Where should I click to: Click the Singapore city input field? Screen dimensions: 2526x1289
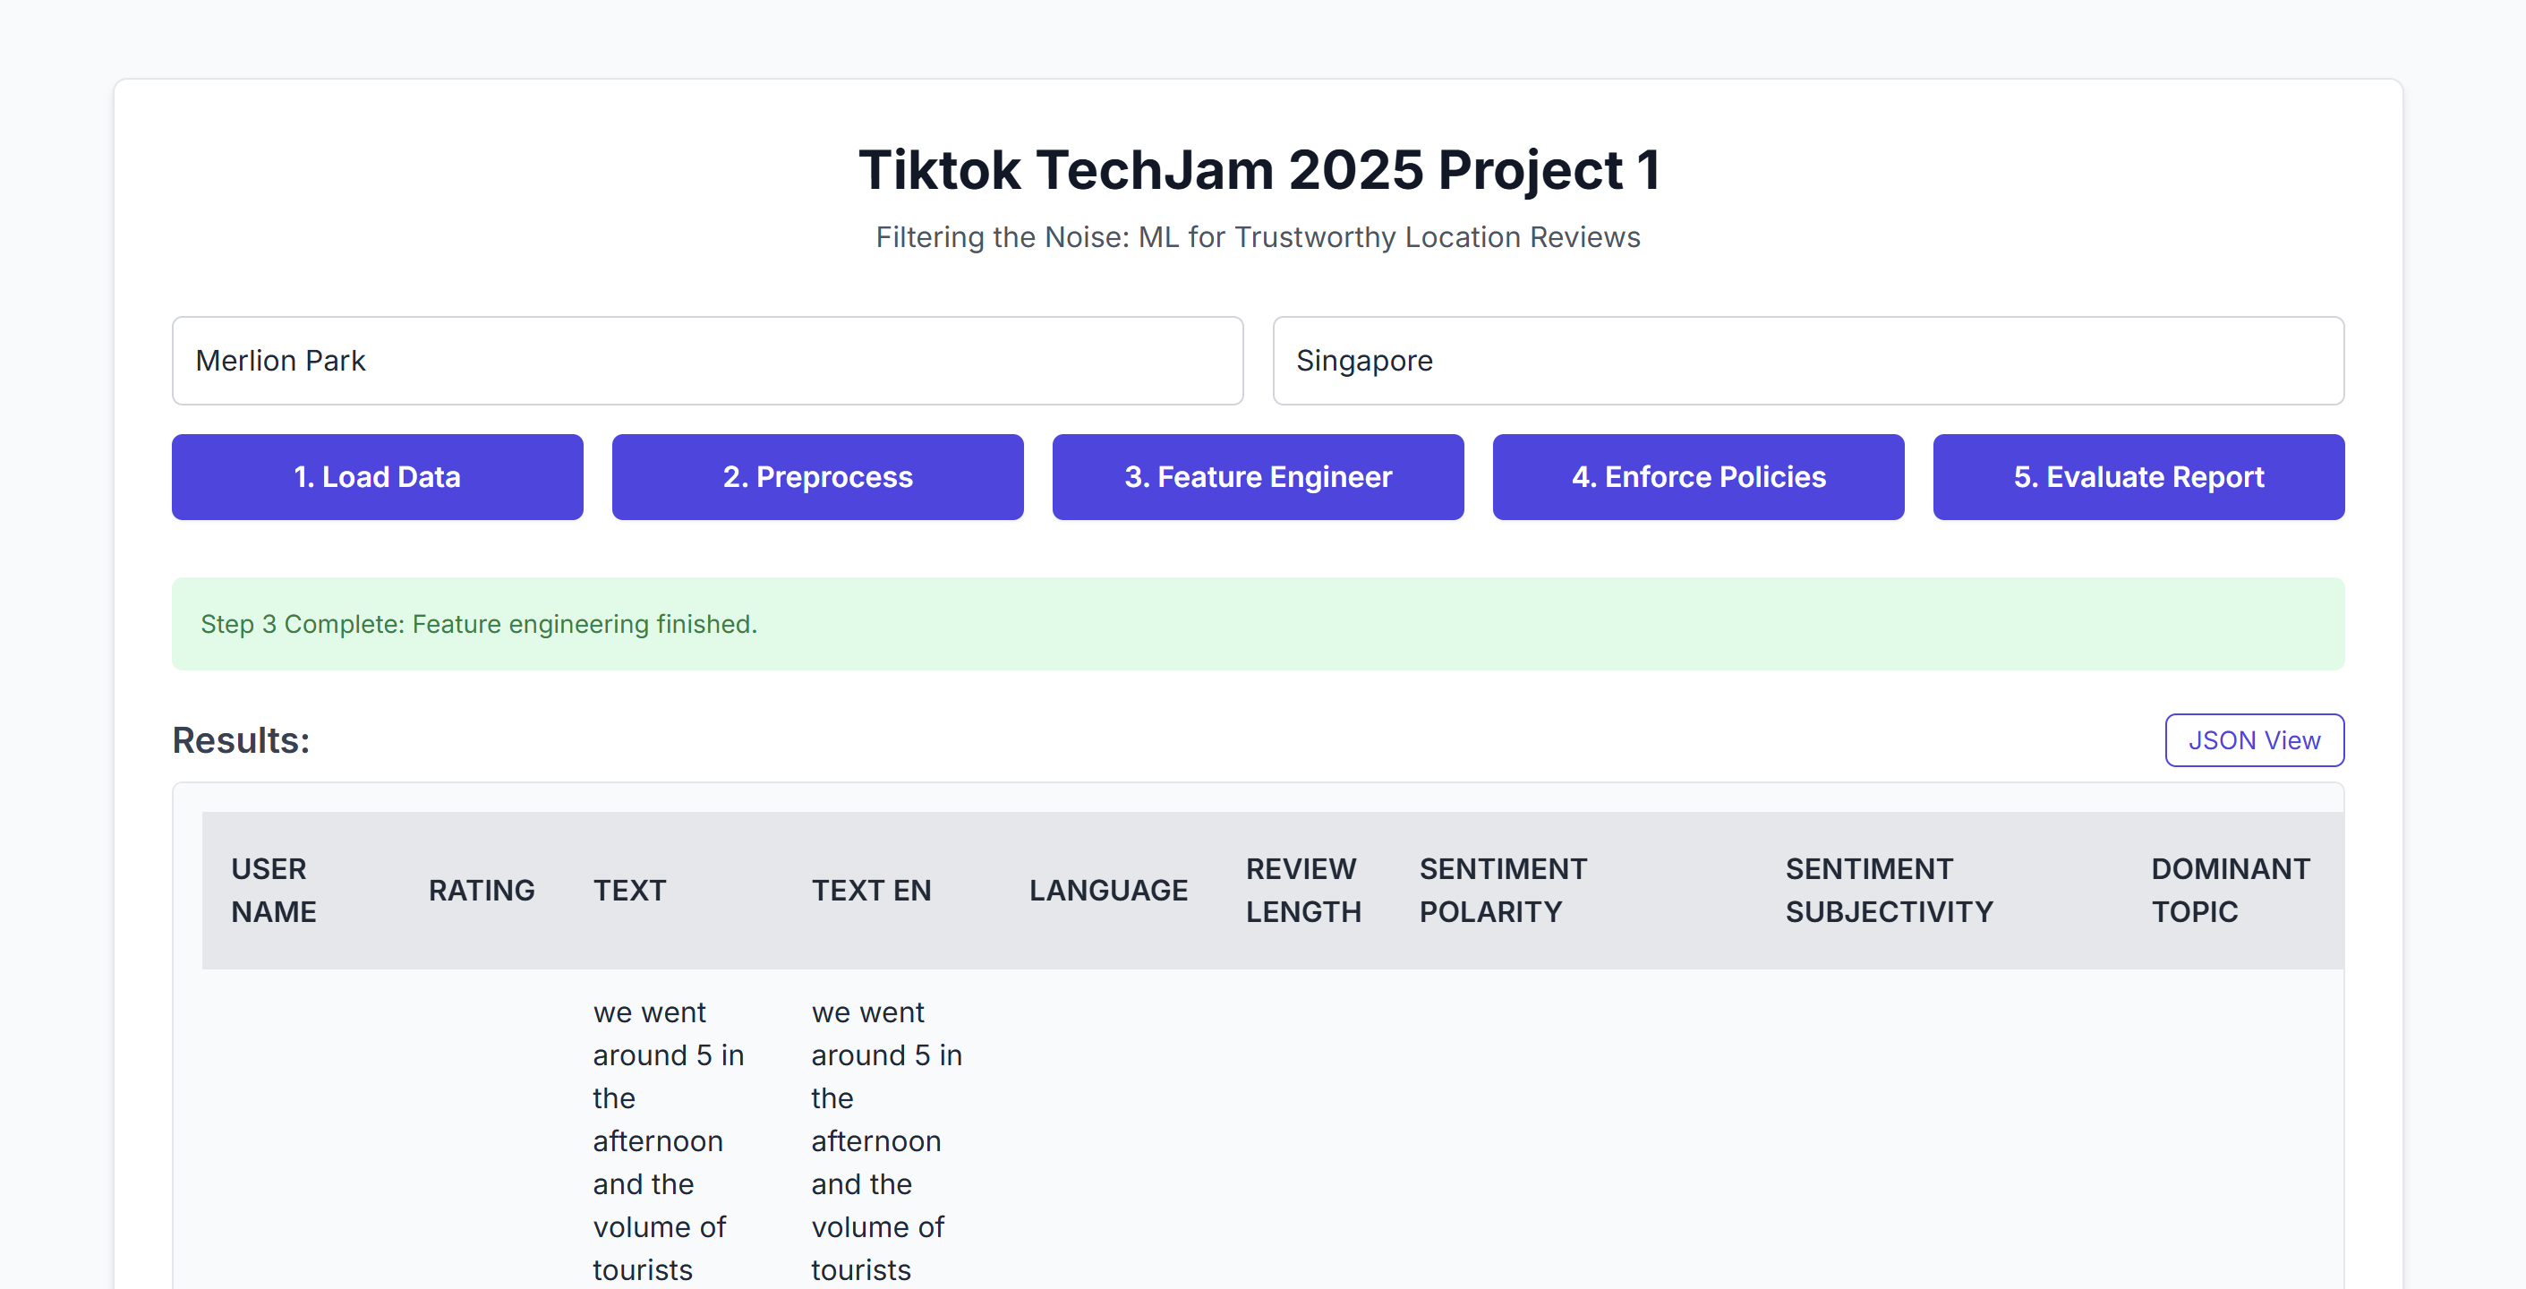[x=1807, y=360]
